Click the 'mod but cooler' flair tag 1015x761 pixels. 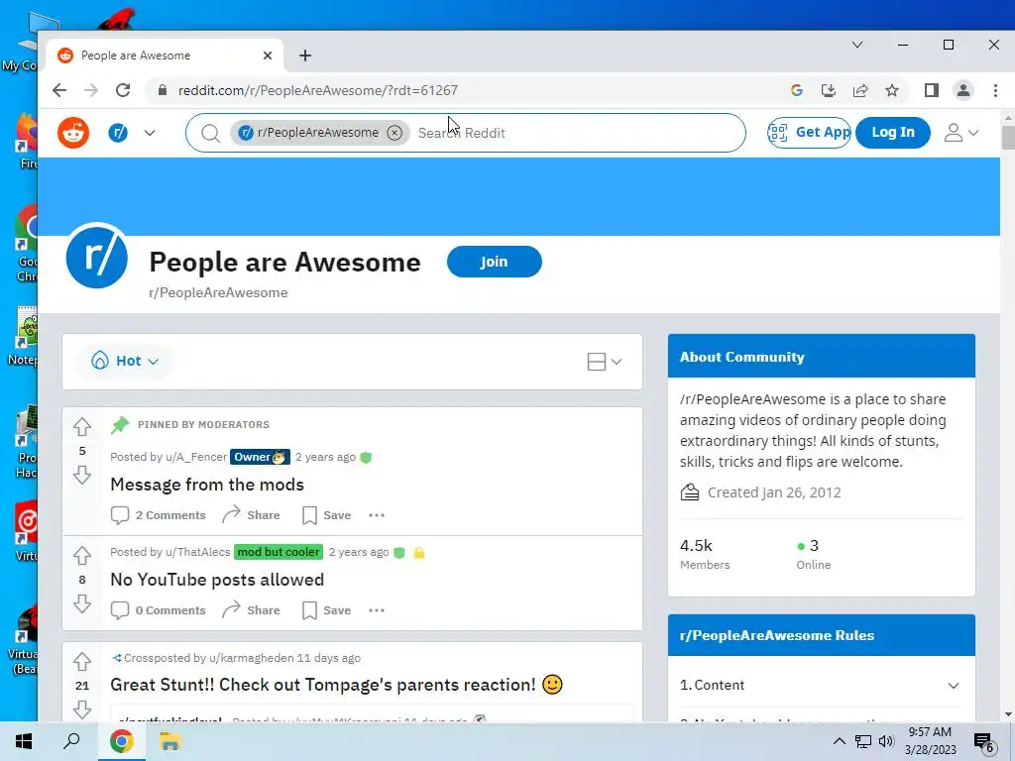pyautogui.click(x=279, y=552)
